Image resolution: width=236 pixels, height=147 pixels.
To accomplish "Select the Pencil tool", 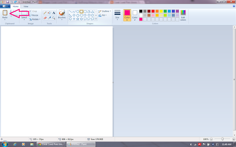I will tap(45, 13).
